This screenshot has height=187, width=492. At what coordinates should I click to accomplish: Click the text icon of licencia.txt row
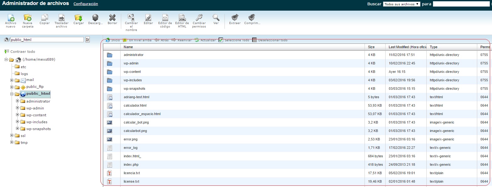110,173
